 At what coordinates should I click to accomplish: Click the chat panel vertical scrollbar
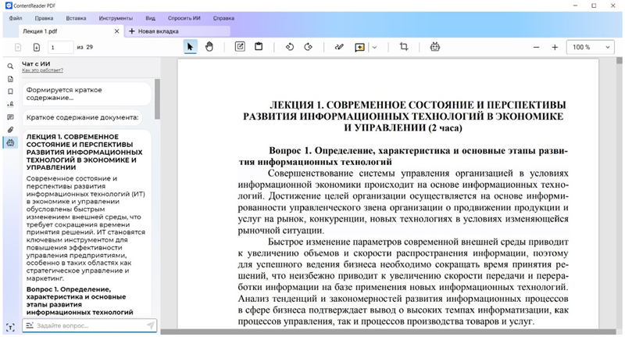156,98
